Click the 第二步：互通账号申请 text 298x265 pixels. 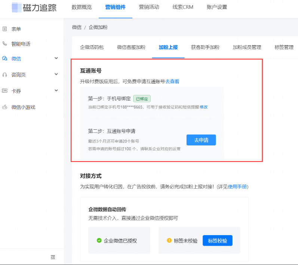tap(112, 131)
